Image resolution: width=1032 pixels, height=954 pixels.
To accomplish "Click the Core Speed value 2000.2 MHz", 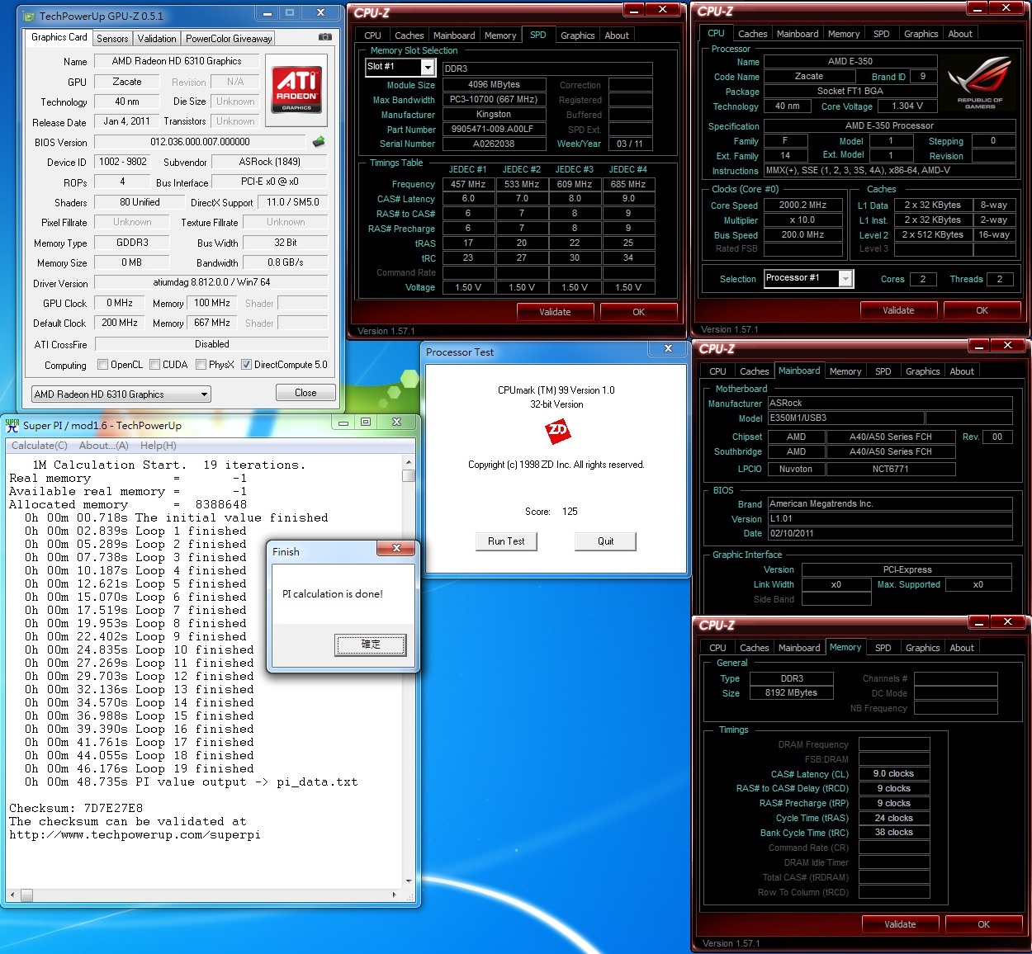I will tap(802, 205).
